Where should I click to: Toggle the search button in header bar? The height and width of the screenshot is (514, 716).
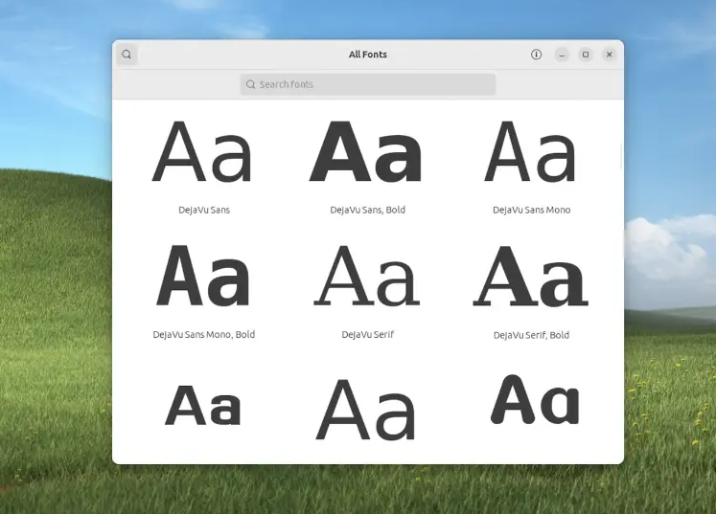(x=127, y=55)
